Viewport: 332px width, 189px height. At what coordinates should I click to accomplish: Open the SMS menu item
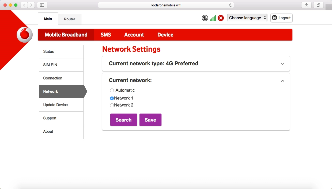(x=106, y=35)
